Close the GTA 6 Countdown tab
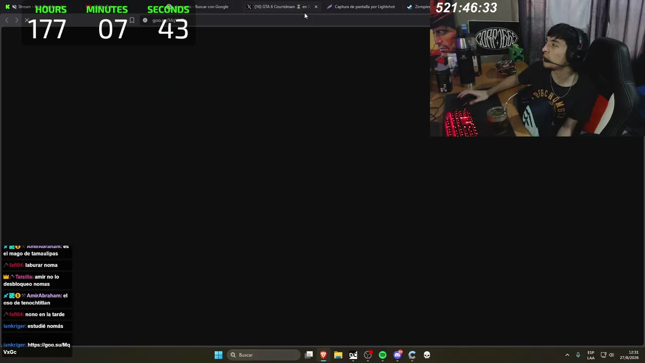645x363 pixels. [x=316, y=7]
